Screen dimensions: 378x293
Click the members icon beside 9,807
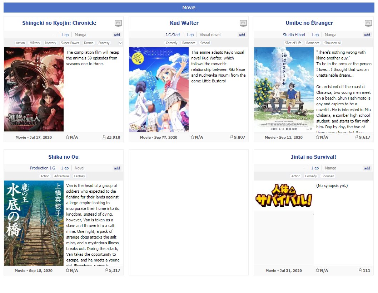click(x=232, y=137)
